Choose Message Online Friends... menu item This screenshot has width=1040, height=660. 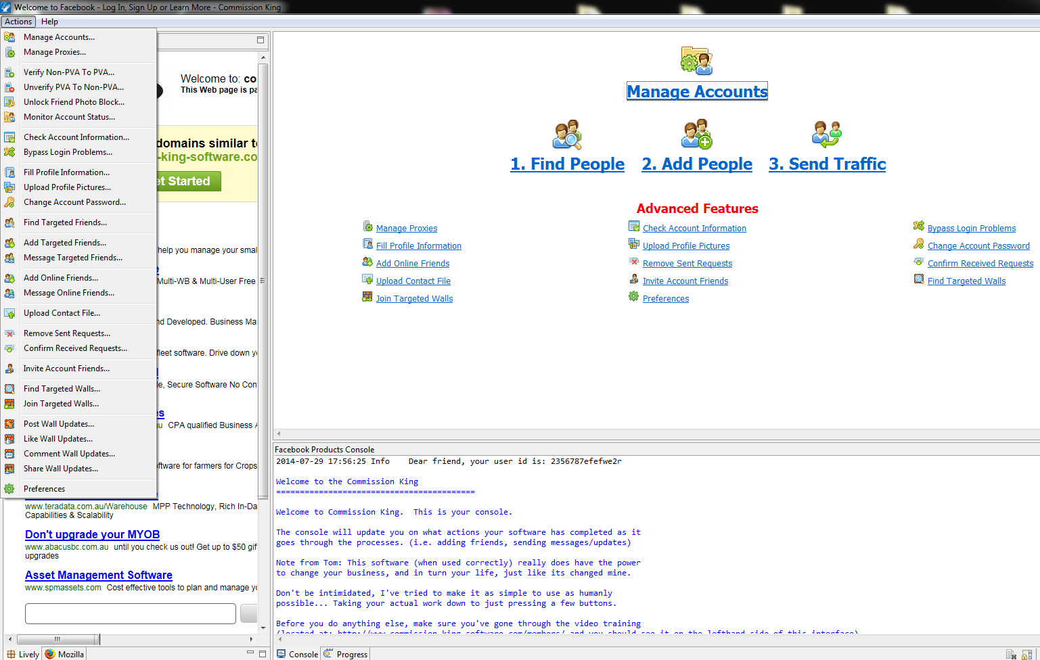[x=78, y=293]
